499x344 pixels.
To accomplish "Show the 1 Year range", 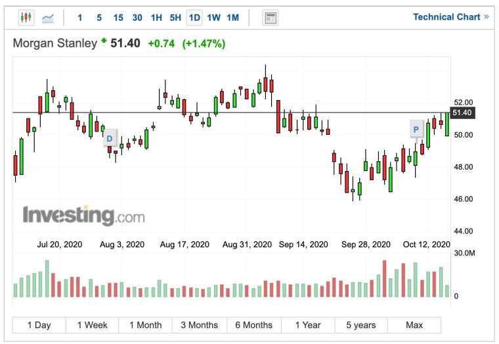I will coord(308,325).
